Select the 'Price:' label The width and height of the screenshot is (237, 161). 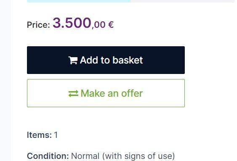pos(38,25)
